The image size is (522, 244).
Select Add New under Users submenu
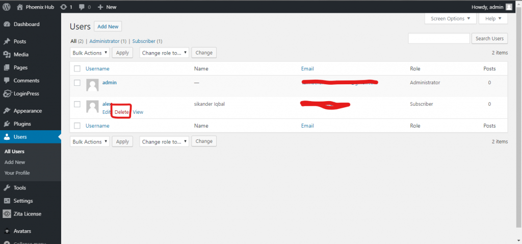tap(15, 162)
